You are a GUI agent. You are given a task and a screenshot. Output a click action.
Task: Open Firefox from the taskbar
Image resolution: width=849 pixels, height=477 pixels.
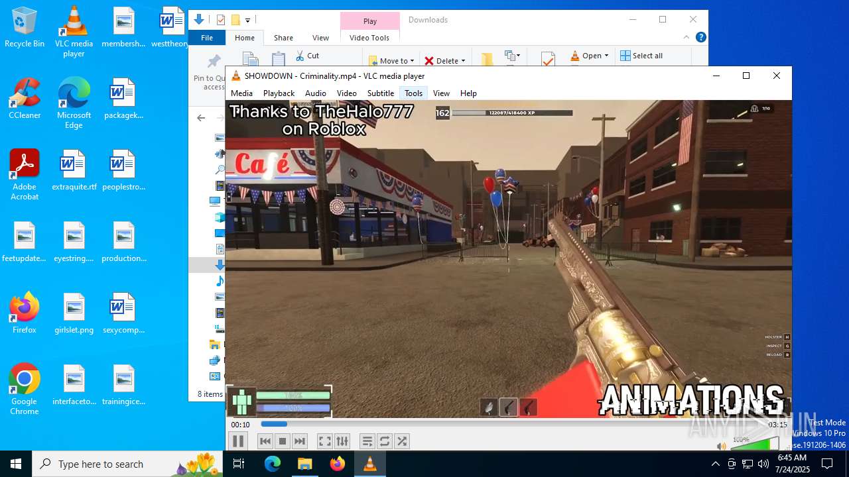[x=338, y=464]
